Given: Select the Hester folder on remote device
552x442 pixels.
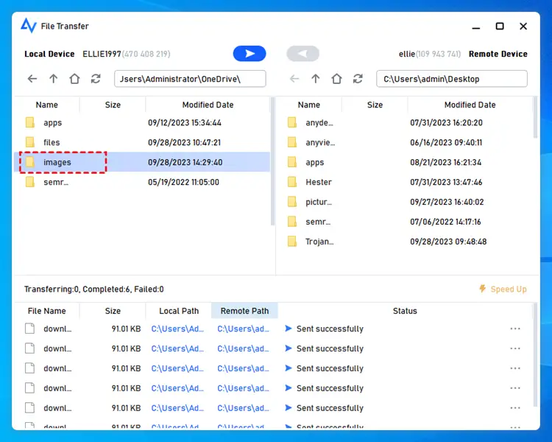Looking at the screenshot, I should pyautogui.click(x=319, y=182).
